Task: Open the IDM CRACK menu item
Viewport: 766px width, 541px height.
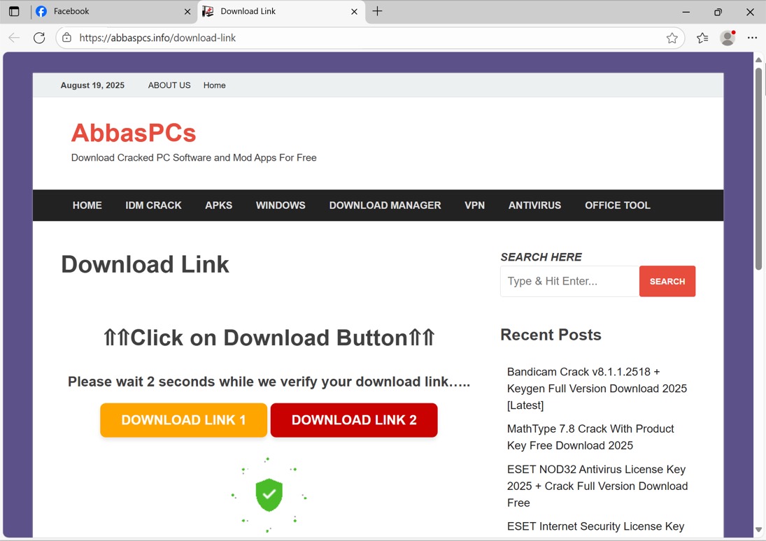Action: [x=153, y=205]
